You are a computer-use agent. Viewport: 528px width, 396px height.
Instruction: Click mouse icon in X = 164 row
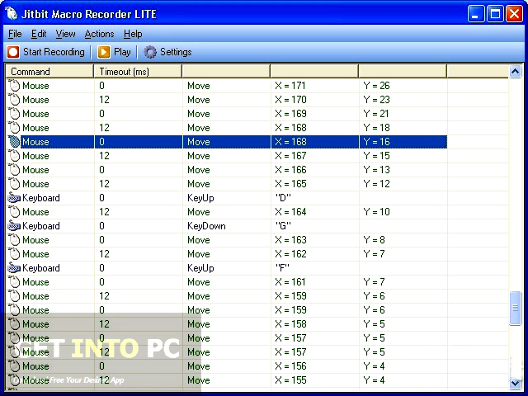point(14,212)
